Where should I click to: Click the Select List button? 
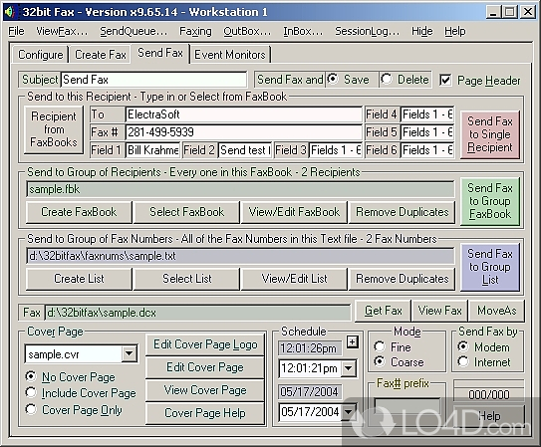pos(186,279)
